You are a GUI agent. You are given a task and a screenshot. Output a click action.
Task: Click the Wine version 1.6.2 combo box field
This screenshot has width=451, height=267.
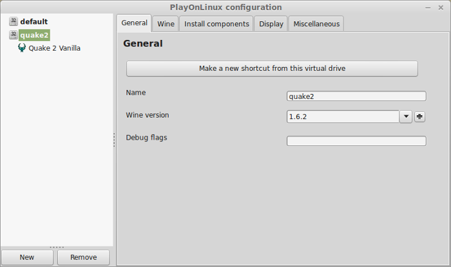click(343, 116)
